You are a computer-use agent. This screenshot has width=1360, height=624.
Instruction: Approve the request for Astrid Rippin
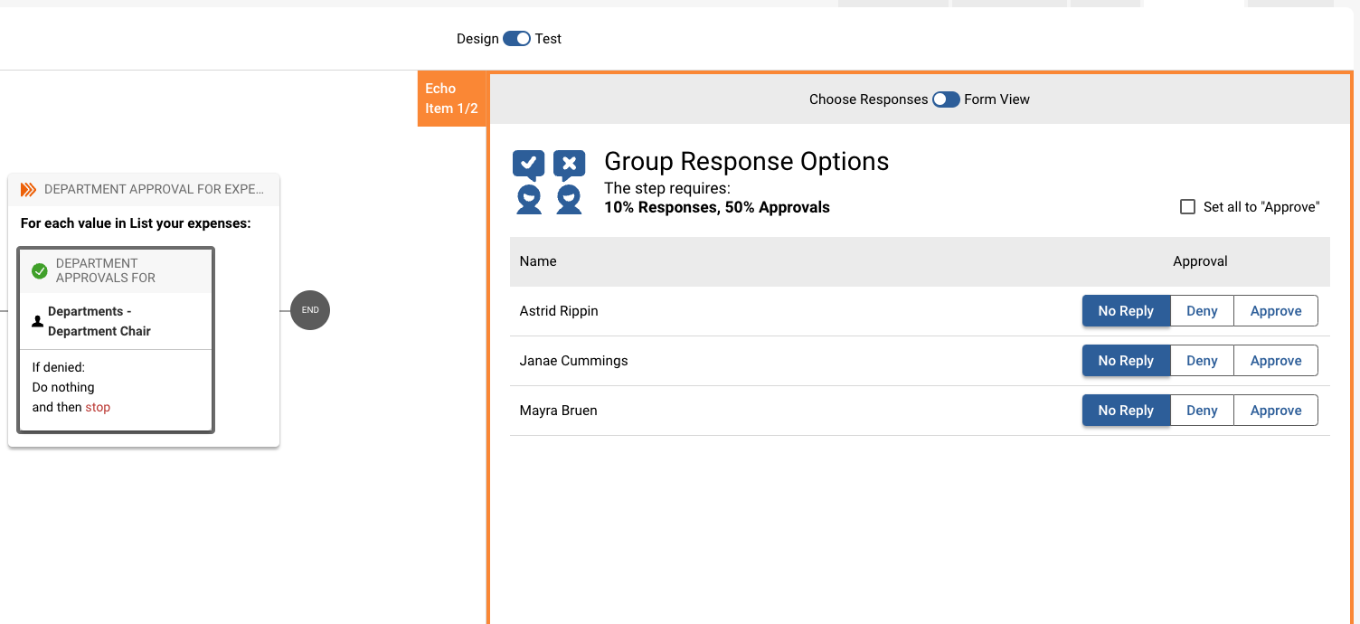coord(1275,310)
